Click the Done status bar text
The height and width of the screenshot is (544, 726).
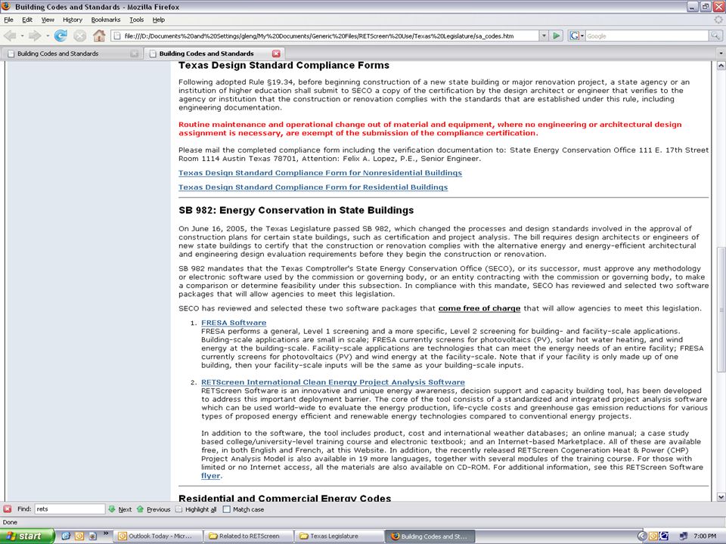10,522
